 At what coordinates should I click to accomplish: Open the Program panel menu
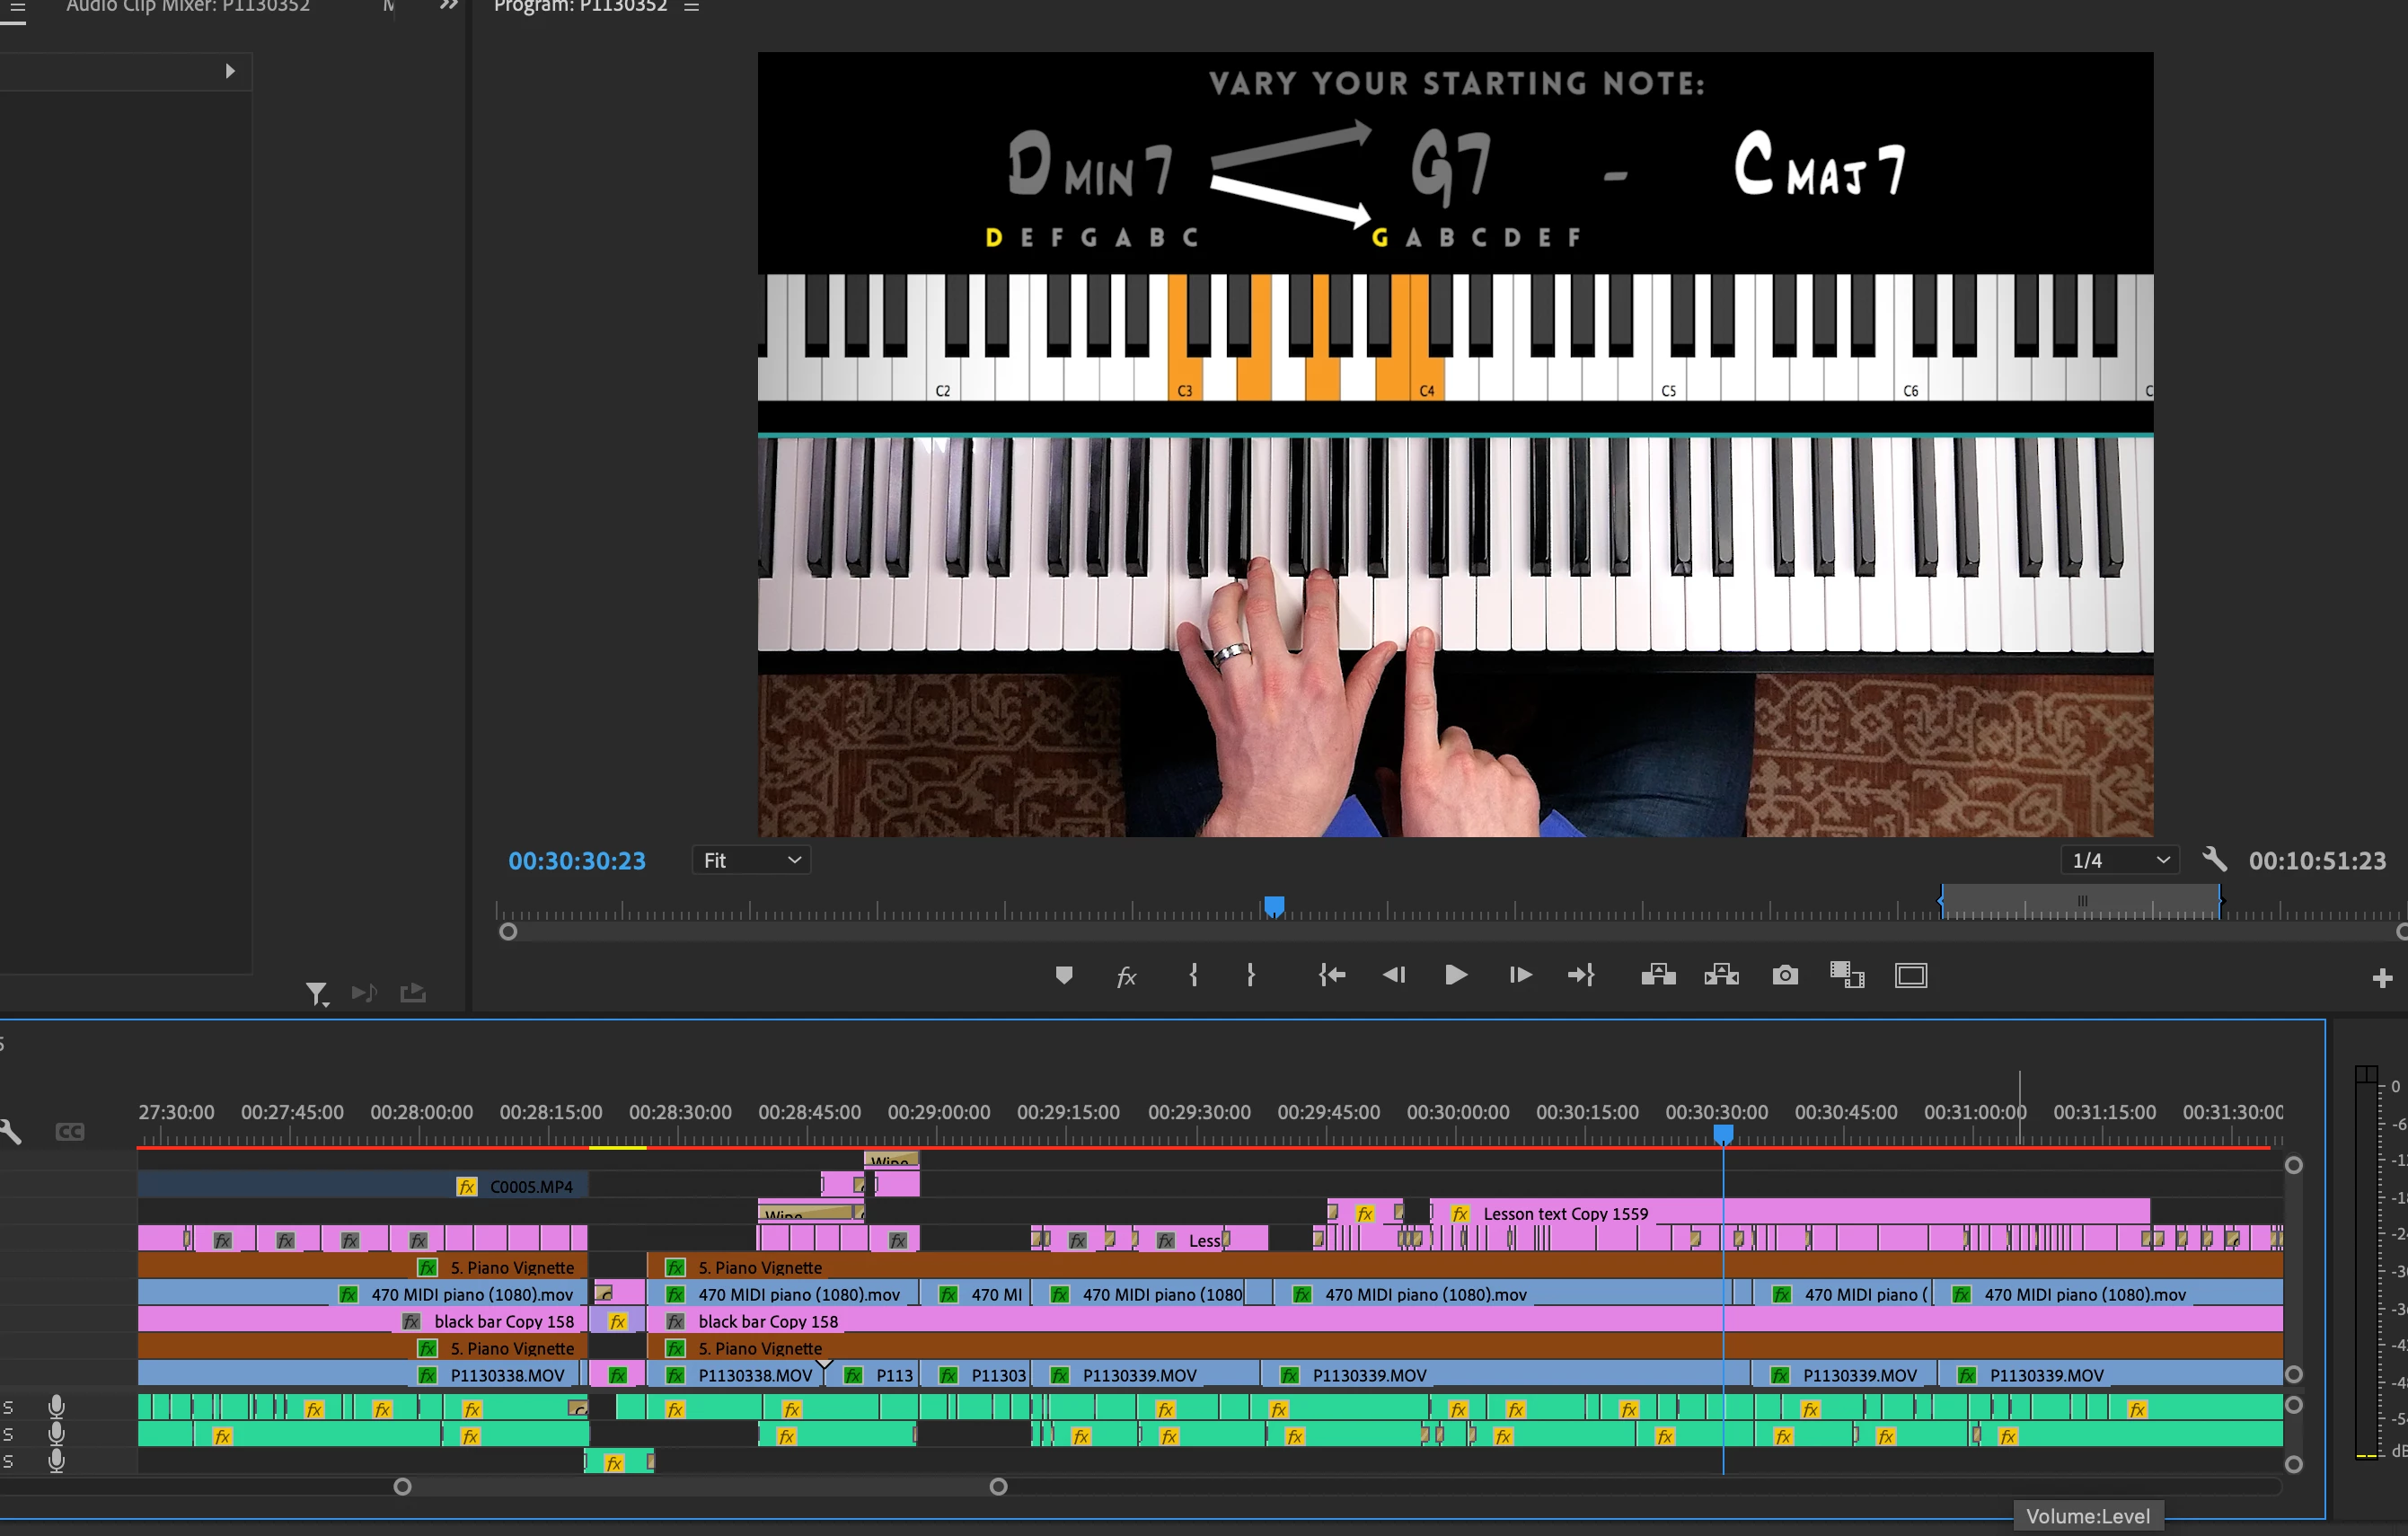coord(692,7)
